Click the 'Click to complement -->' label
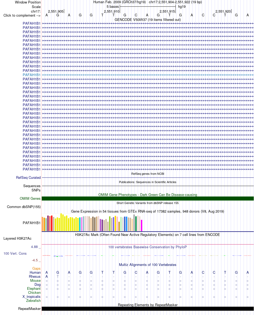This screenshot has width=254, height=315. click(22, 16)
